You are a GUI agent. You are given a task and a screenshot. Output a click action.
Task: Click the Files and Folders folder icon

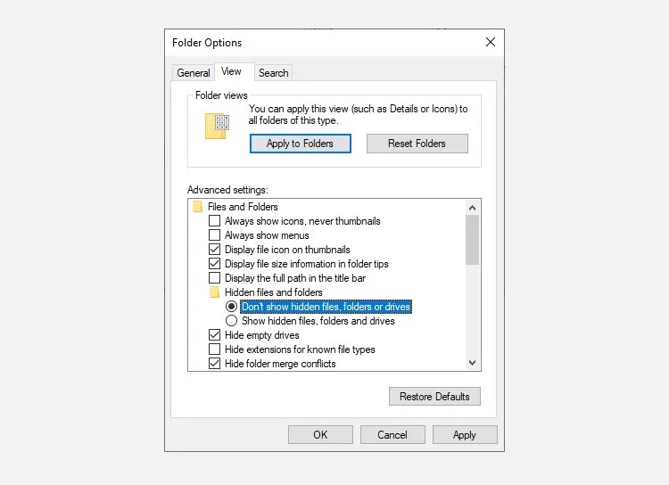click(x=197, y=207)
